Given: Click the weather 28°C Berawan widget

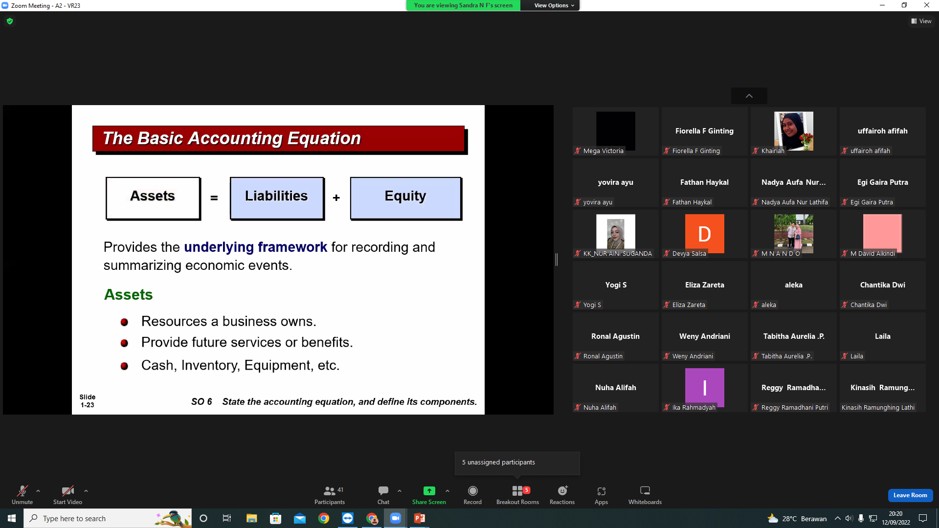Looking at the screenshot, I should pos(797,518).
